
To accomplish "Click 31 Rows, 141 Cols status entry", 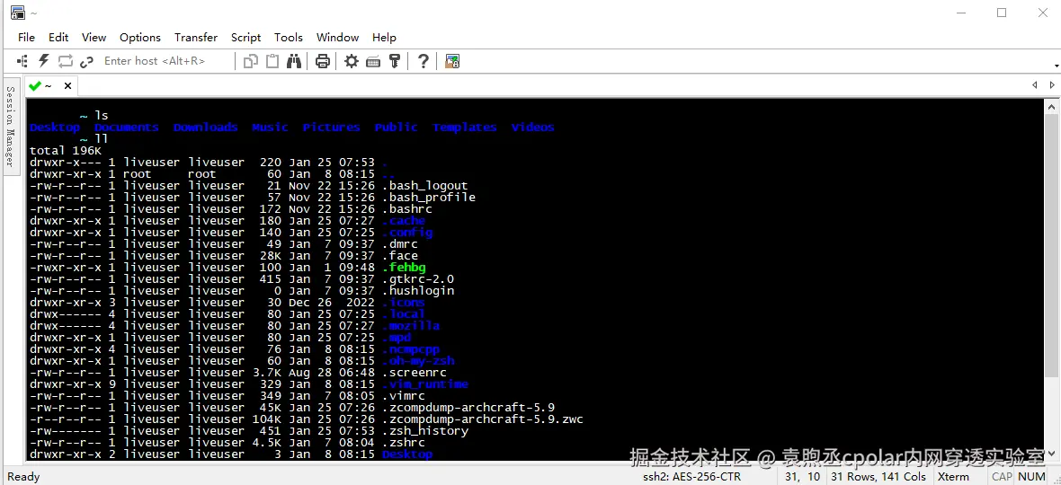I will [x=878, y=477].
